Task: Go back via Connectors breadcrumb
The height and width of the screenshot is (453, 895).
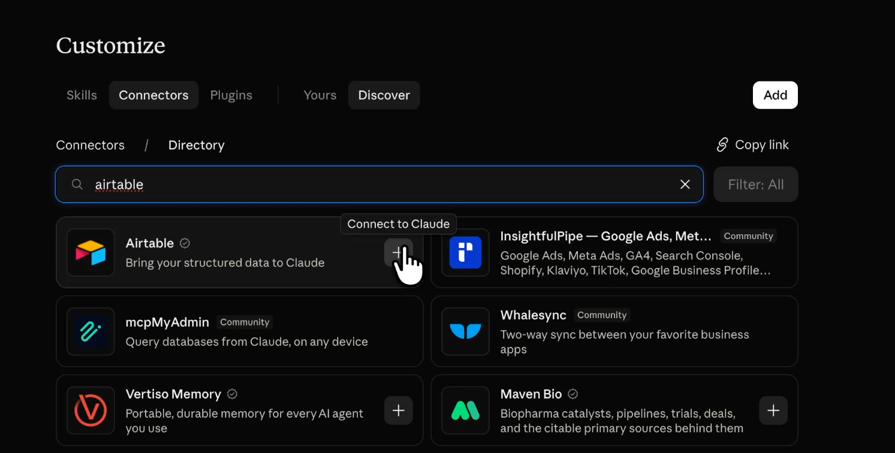Action: coord(91,146)
